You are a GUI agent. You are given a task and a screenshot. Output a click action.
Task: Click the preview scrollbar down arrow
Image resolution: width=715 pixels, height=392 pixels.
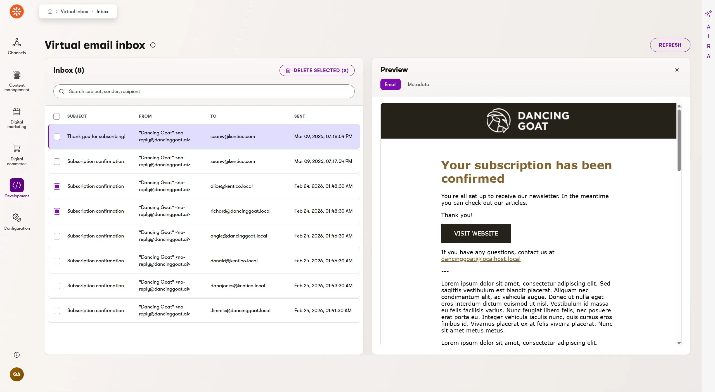tap(679, 343)
